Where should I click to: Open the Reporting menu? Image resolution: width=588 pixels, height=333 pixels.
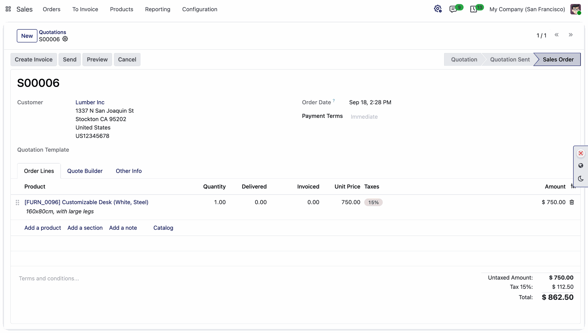pyautogui.click(x=158, y=9)
